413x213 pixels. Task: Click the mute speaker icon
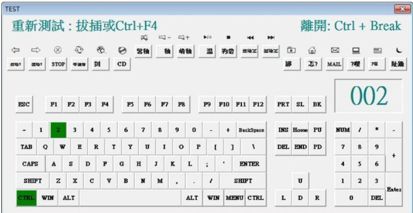(144, 38)
